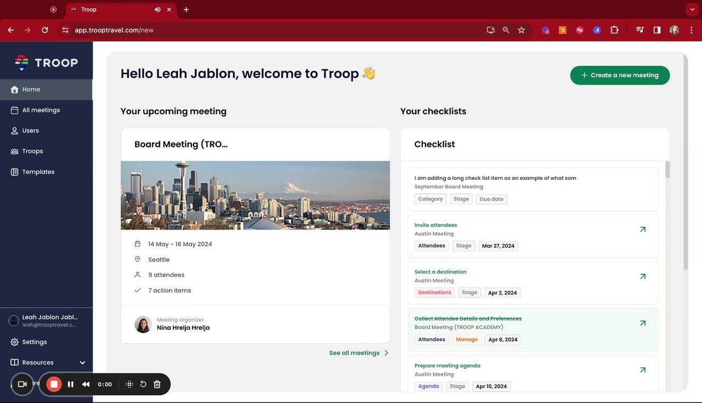702x403 pixels.
Task: Click the Apr 10, 2024 date tag
Action: pyautogui.click(x=491, y=387)
